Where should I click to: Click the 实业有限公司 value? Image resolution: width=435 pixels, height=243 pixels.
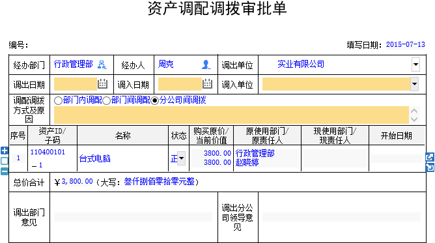[301, 64]
